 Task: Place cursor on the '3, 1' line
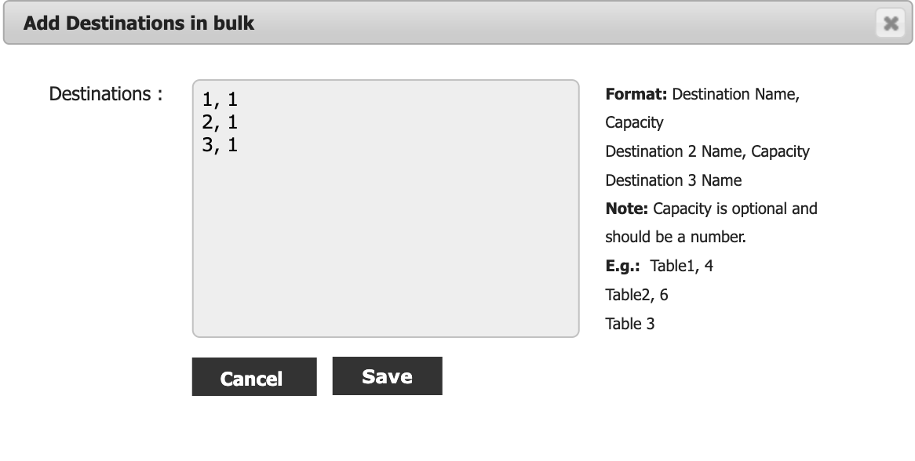pos(220,144)
